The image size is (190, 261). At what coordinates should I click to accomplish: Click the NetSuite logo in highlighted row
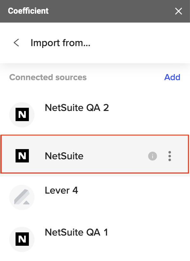[x=22, y=156]
